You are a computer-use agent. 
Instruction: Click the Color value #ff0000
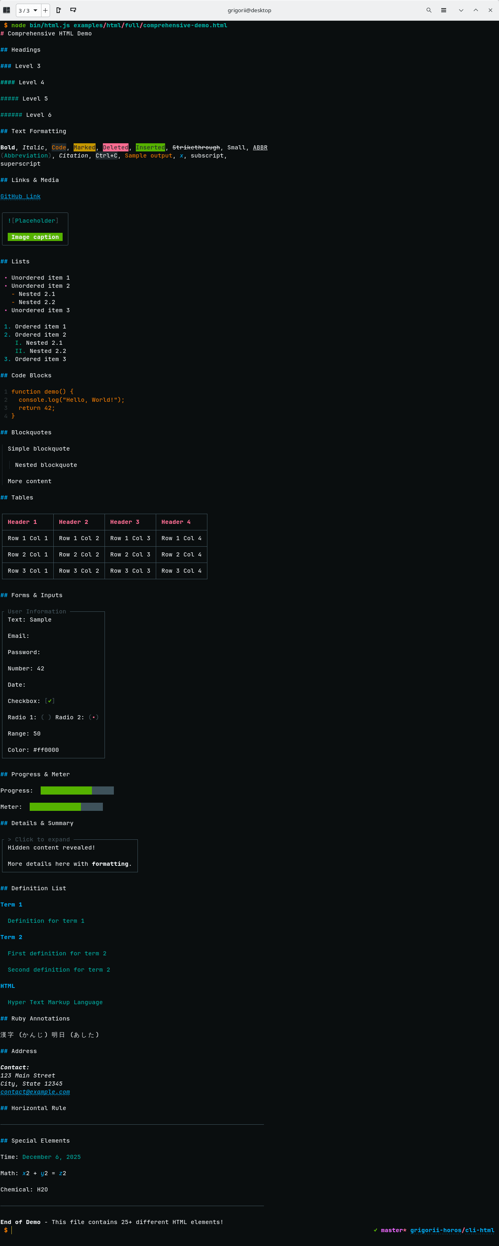point(46,750)
